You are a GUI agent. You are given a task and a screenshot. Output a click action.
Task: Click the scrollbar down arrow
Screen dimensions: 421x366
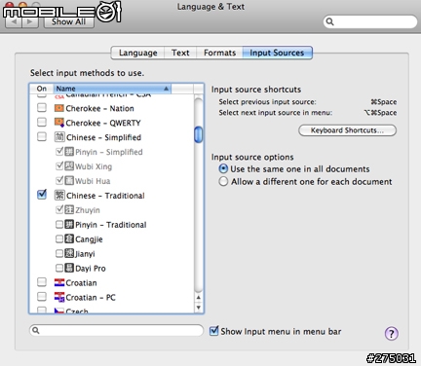pos(199,307)
